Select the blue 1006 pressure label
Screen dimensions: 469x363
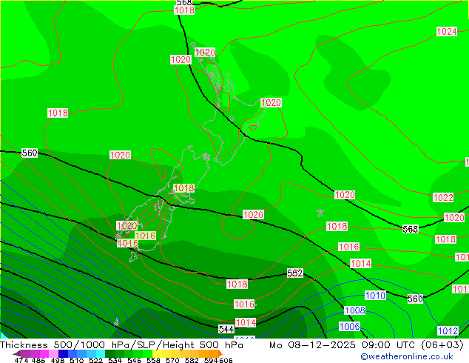[349, 326]
